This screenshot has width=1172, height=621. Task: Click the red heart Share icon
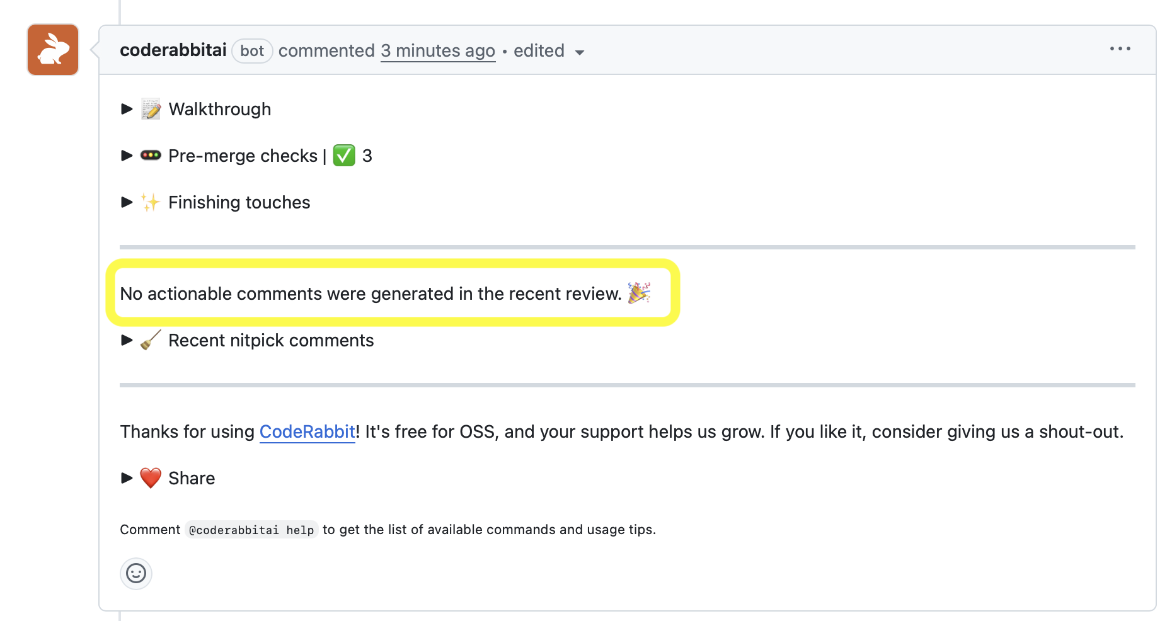[x=151, y=478]
